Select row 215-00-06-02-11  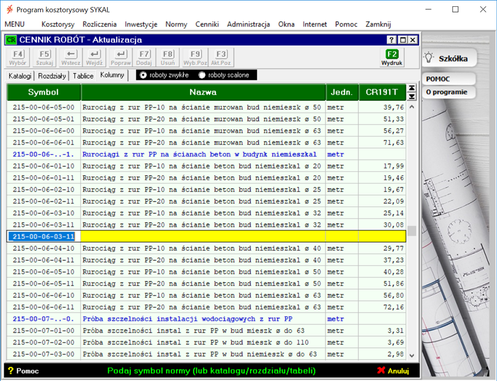coord(207,201)
